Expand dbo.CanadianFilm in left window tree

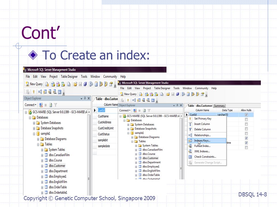tap(42, 156)
